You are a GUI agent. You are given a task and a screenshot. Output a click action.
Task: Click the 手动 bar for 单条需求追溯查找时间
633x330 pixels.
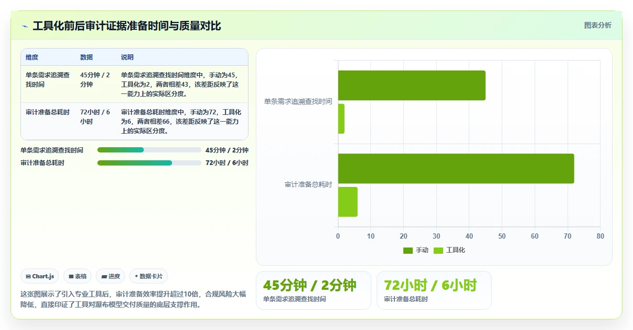click(412, 85)
